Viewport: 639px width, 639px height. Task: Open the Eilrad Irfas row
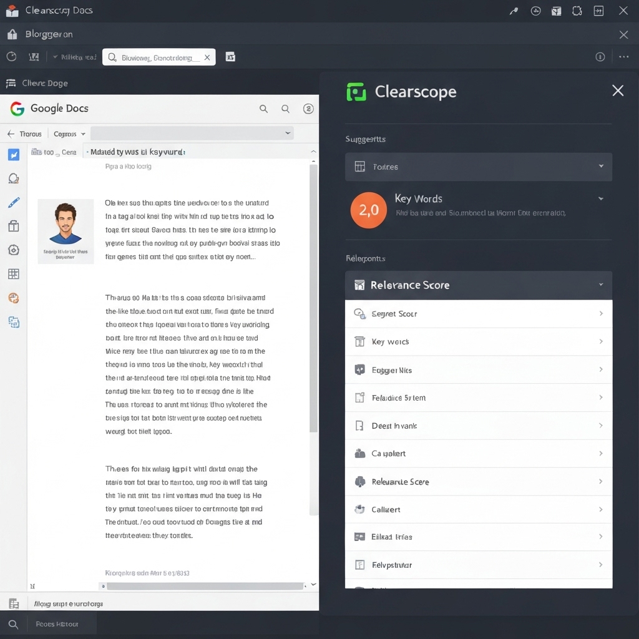click(479, 537)
